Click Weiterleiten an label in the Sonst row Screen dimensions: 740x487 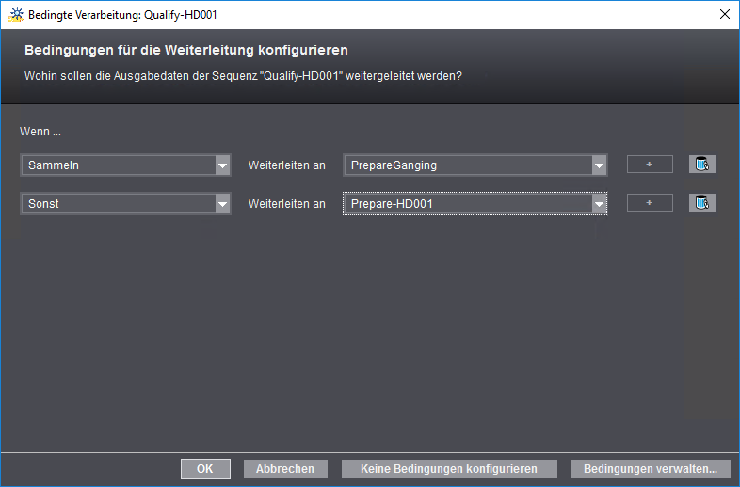(x=286, y=204)
